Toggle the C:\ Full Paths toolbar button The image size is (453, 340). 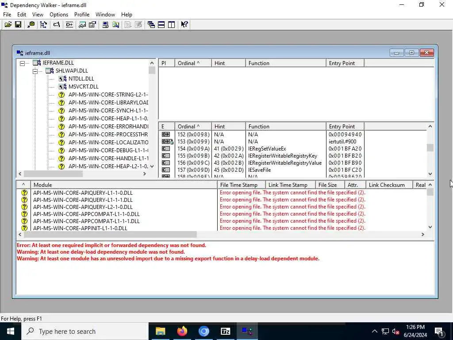click(56, 25)
